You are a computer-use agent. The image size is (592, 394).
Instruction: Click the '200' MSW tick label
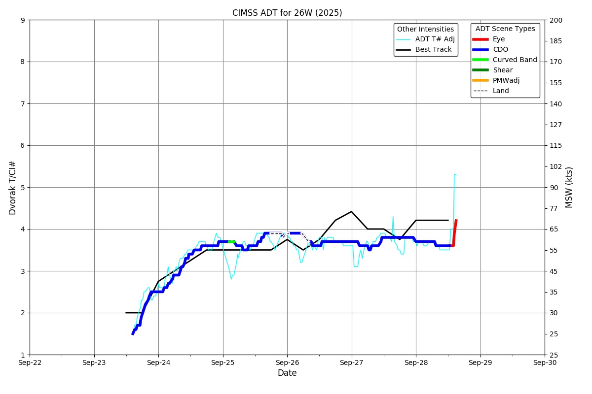tap(555, 20)
